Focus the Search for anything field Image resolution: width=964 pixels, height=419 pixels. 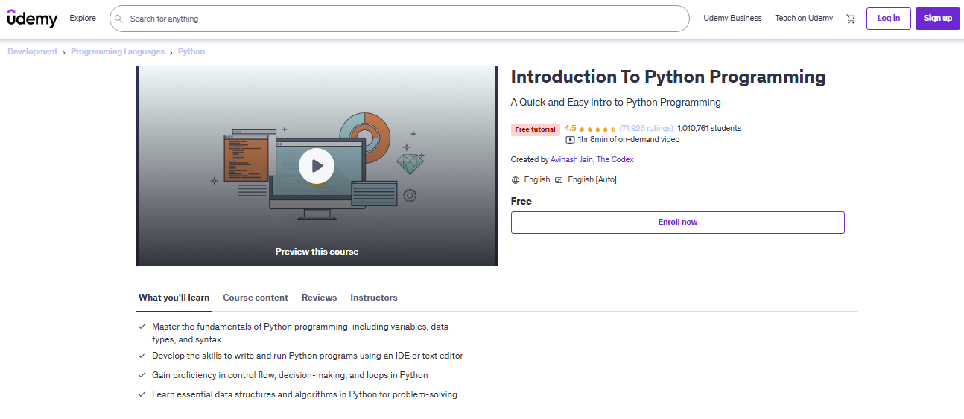(x=399, y=19)
